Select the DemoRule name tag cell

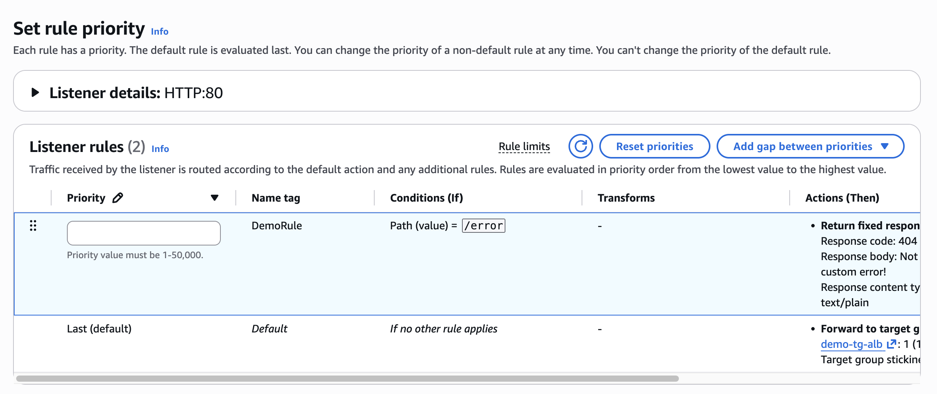(277, 225)
